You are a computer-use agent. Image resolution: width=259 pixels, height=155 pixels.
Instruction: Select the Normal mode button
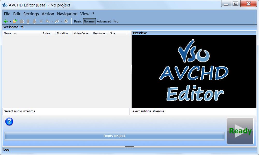(89, 21)
